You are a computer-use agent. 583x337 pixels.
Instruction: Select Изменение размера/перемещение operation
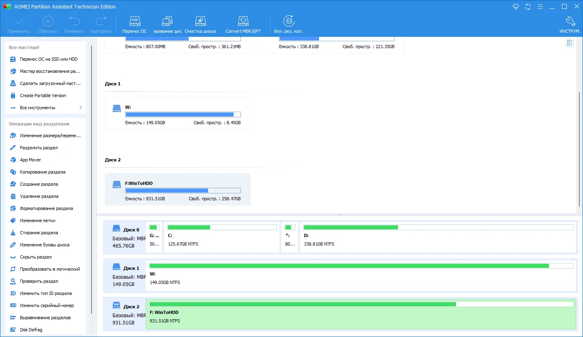(45, 136)
